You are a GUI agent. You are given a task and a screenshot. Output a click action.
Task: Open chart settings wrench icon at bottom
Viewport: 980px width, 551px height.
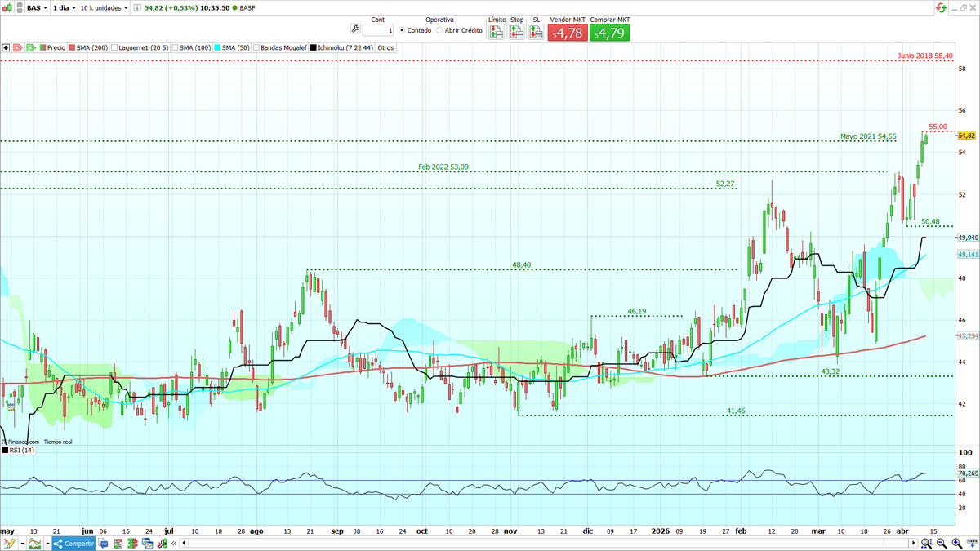(162, 544)
